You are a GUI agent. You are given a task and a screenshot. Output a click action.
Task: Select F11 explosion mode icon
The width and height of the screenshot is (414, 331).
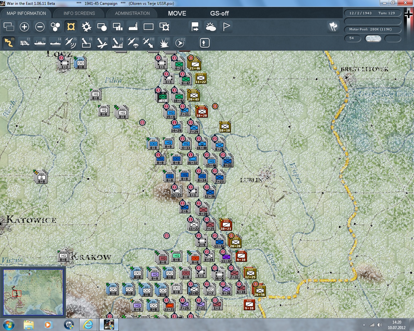164,43
